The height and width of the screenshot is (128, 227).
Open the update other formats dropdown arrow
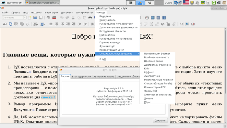[44, 24]
